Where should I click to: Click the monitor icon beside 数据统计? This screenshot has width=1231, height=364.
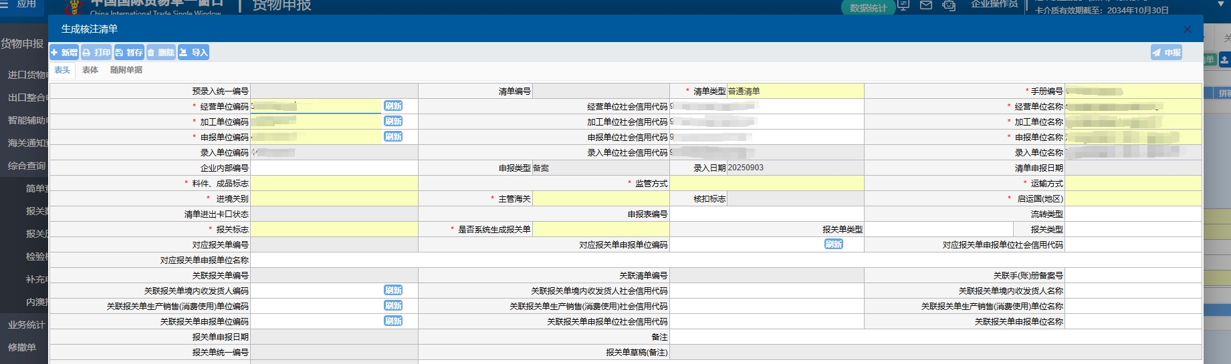pyautogui.click(x=904, y=5)
